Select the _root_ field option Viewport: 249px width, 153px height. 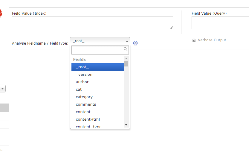97,67
